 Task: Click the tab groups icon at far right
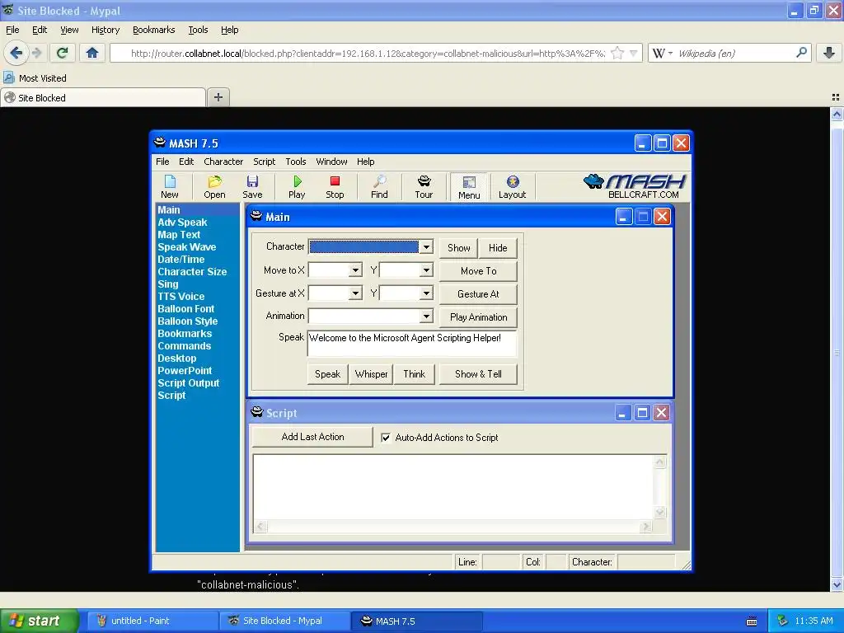pyautogui.click(x=836, y=97)
